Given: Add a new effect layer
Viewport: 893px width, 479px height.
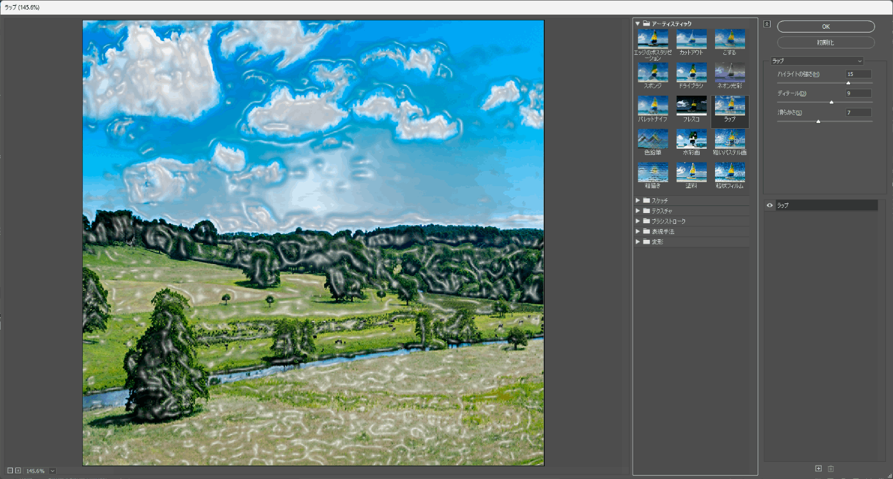Looking at the screenshot, I should tap(818, 469).
